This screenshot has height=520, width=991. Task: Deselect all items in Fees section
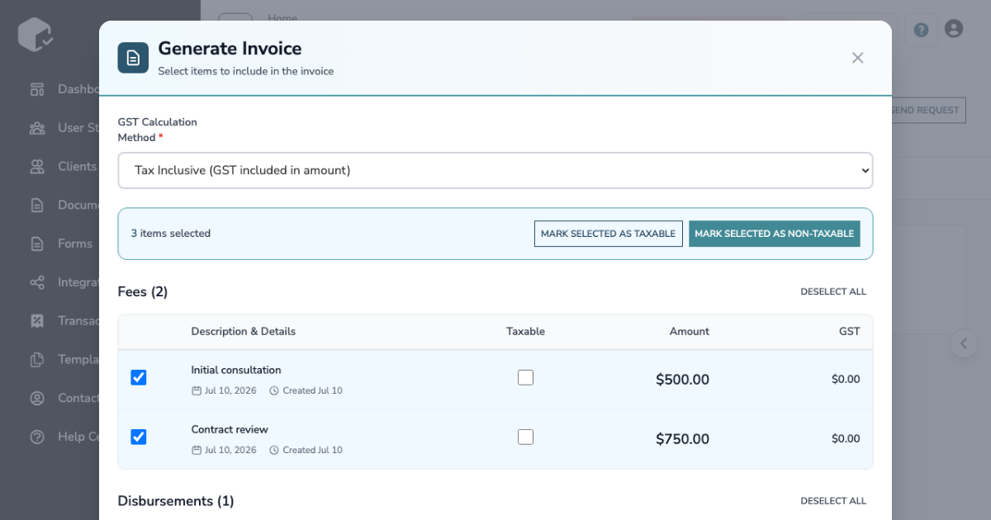pyautogui.click(x=833, y=291)
